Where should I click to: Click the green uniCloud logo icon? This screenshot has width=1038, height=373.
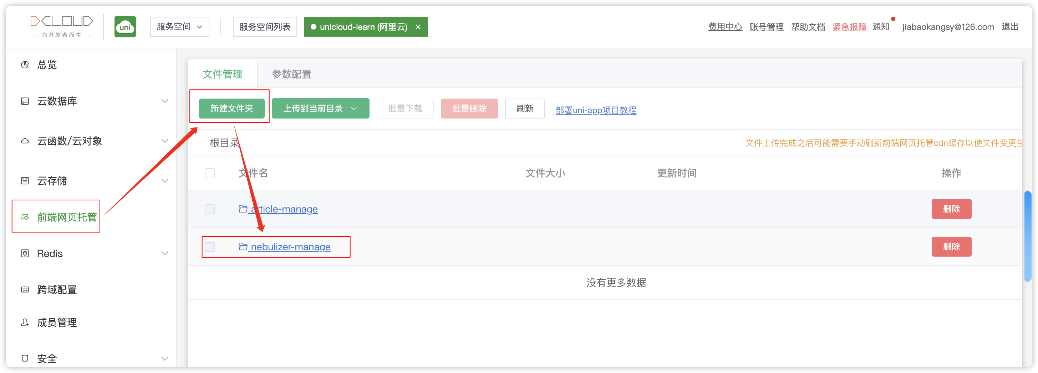[x=125, y=27]
